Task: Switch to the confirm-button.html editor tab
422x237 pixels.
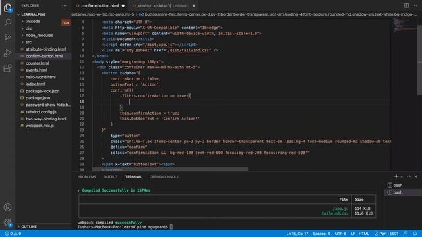Action: click(100, 5)
